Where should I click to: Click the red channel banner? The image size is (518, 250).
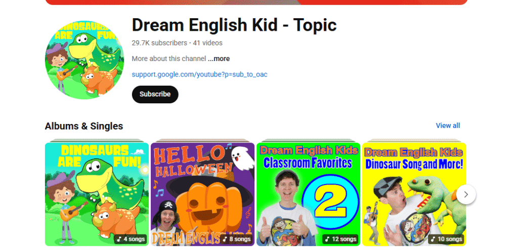click(256, 3)
